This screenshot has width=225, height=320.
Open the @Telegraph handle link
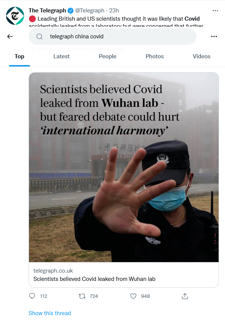click(x=90, y=11)
